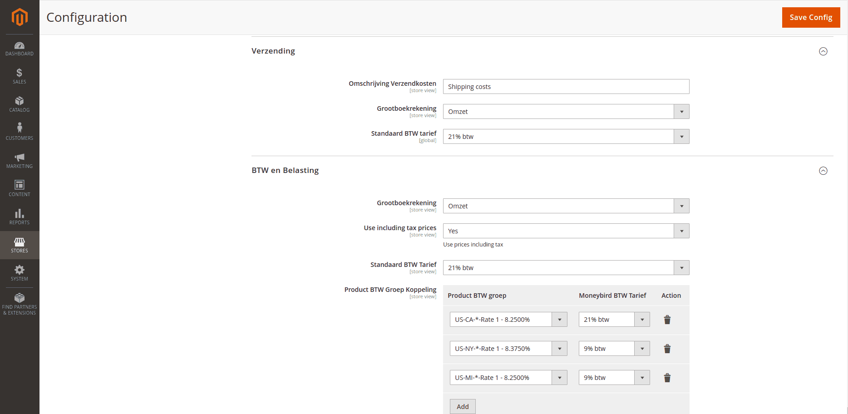The image size is (848, 414).
Task: Collapse the BTW en Belasting section
Action: click(x=823, y=171)
